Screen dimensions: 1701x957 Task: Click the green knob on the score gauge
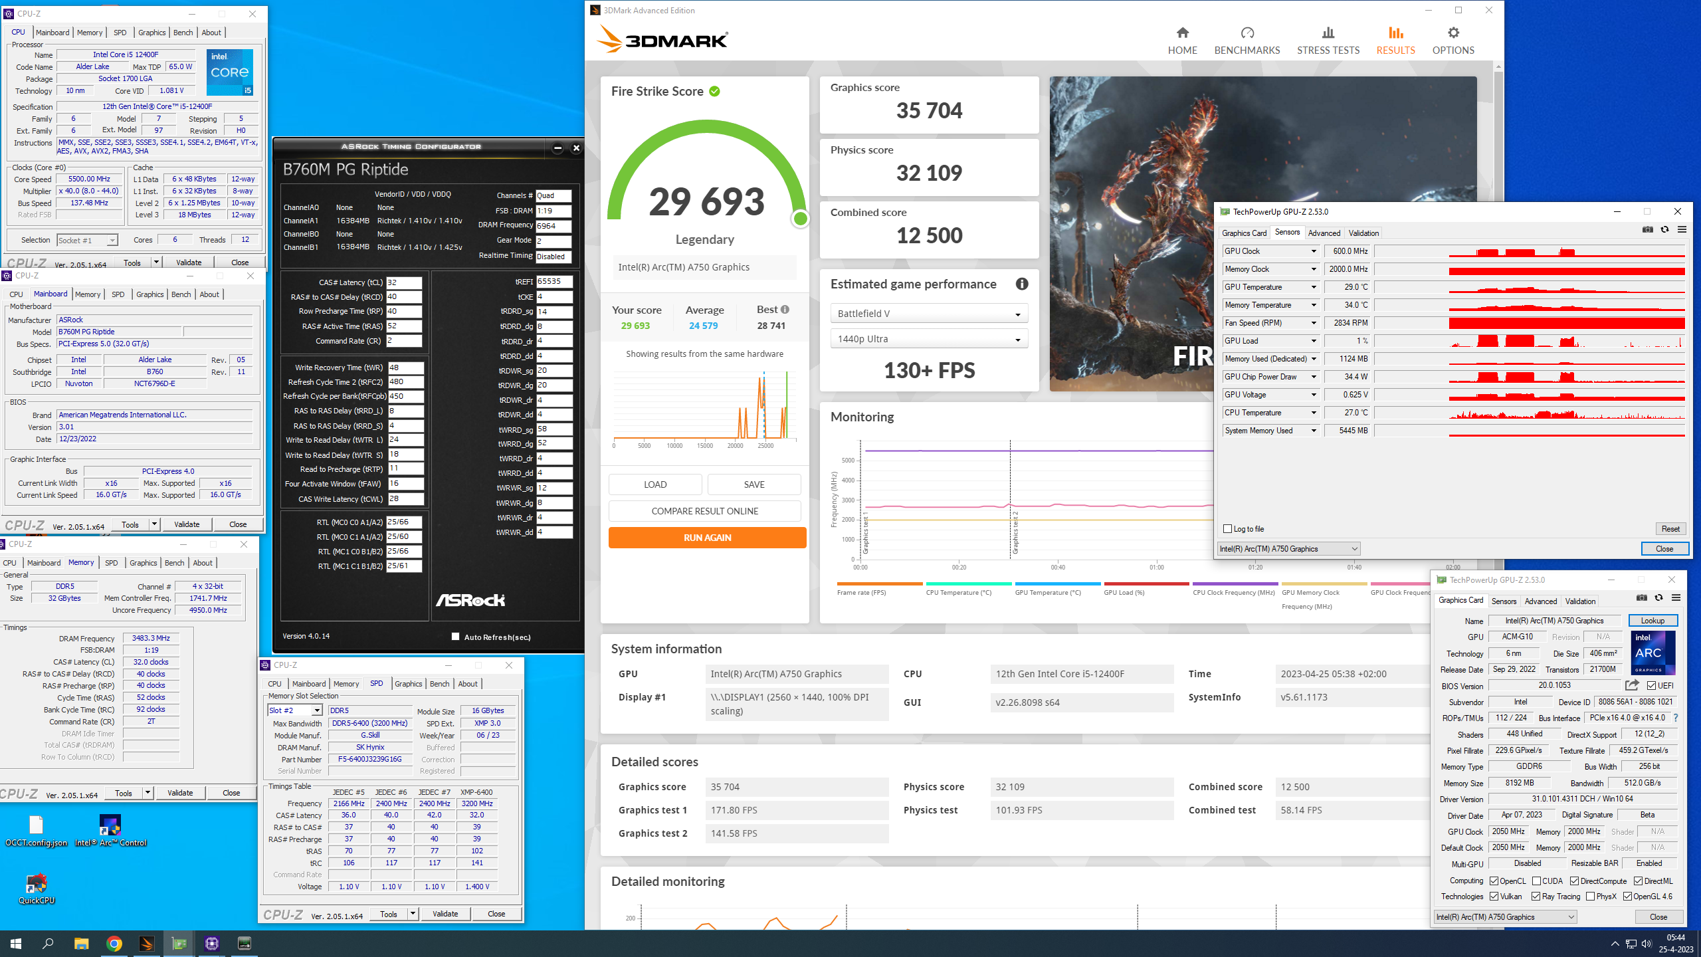coord(801,219)
